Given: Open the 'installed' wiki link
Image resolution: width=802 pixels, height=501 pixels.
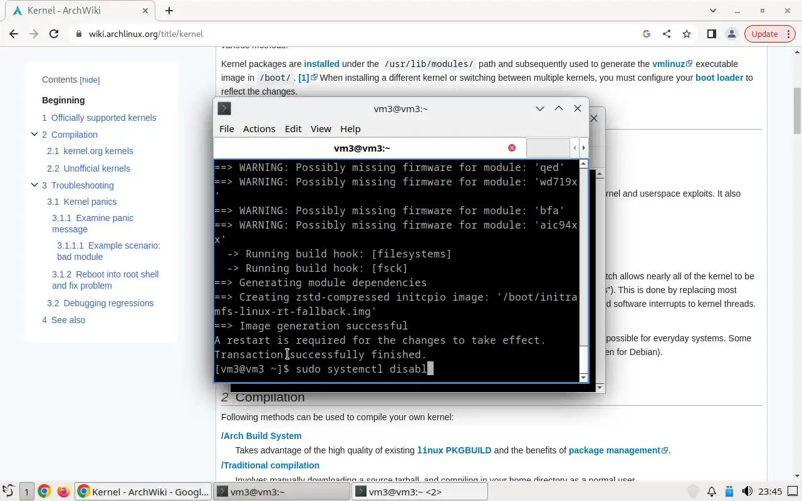Looking at the screenshot, I should [321, 64].
